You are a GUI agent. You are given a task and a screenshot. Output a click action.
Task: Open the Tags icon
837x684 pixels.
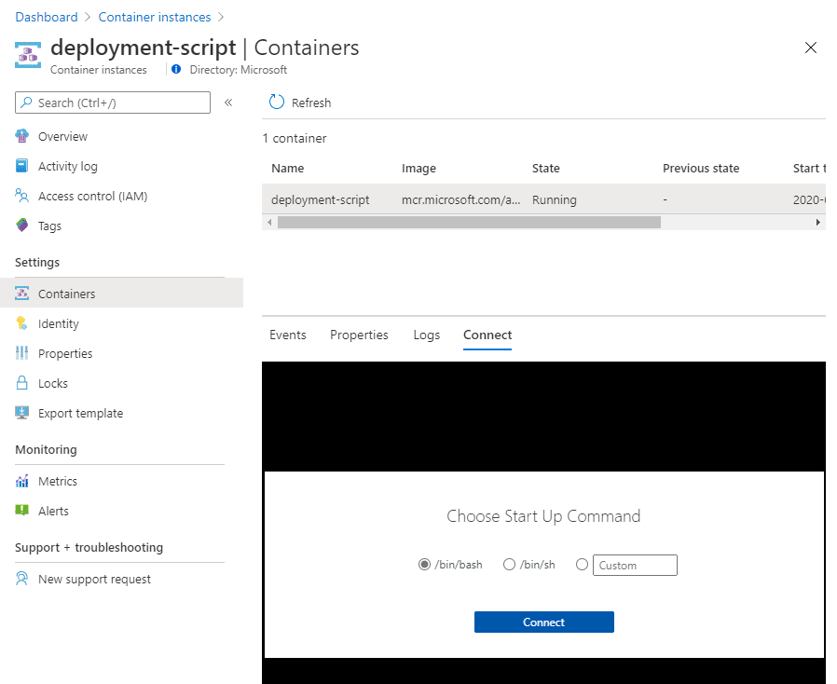pyautogui.click(x=21, y=226)
